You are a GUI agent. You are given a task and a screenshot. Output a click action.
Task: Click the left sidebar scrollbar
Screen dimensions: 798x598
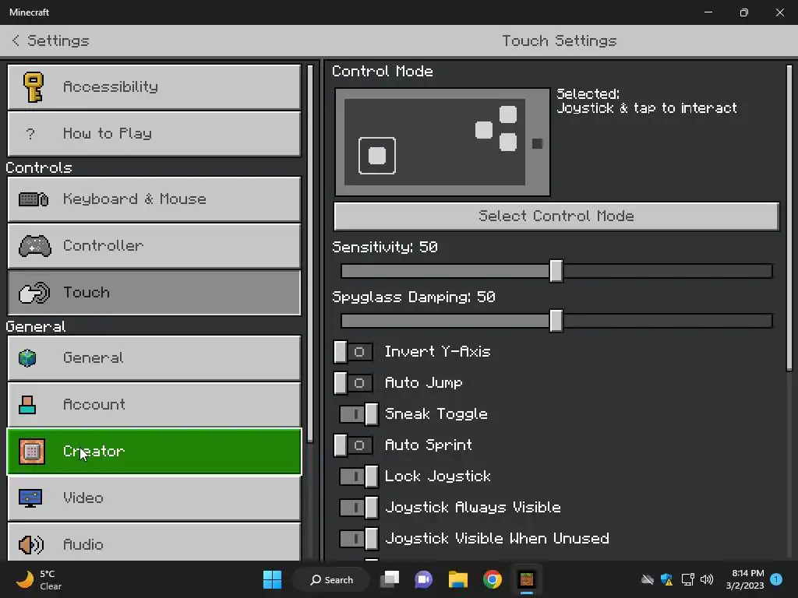click(310, 253)
